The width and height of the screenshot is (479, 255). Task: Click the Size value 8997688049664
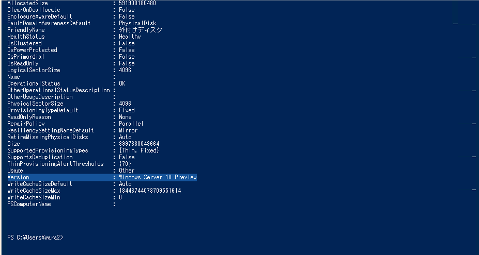[x=139, y=144]
